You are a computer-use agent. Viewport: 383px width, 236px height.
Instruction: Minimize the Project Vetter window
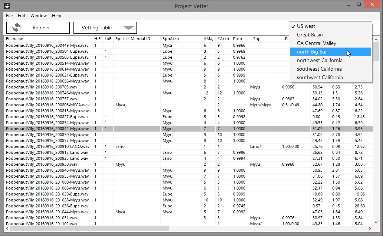click(348, 5)
